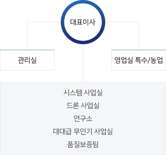166x155 pixels.
Task: Open the 시스템 사업실 entry
Action: click(83, 93)
